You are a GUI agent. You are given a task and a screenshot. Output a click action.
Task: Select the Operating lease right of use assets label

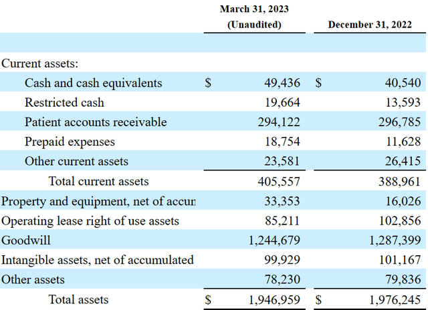pyautogui.click(x=90, y=220)
